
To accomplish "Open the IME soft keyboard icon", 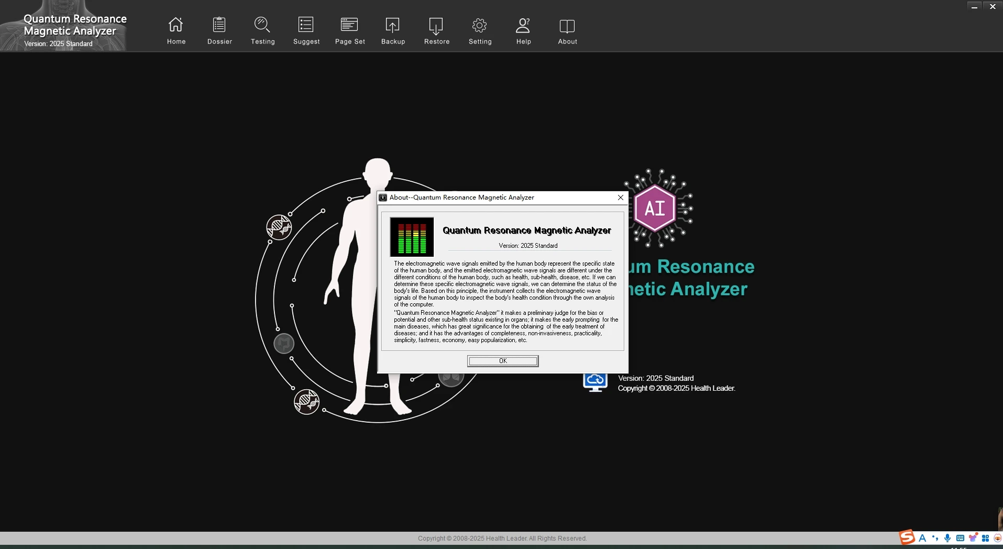I will tap(960, 538).
